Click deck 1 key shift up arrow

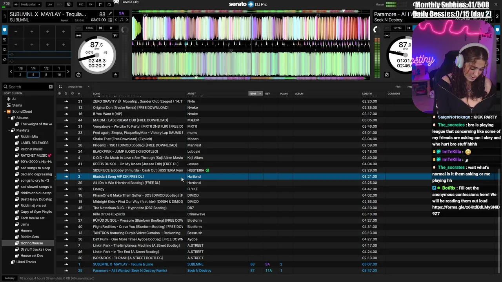click(x=127, y=20)
